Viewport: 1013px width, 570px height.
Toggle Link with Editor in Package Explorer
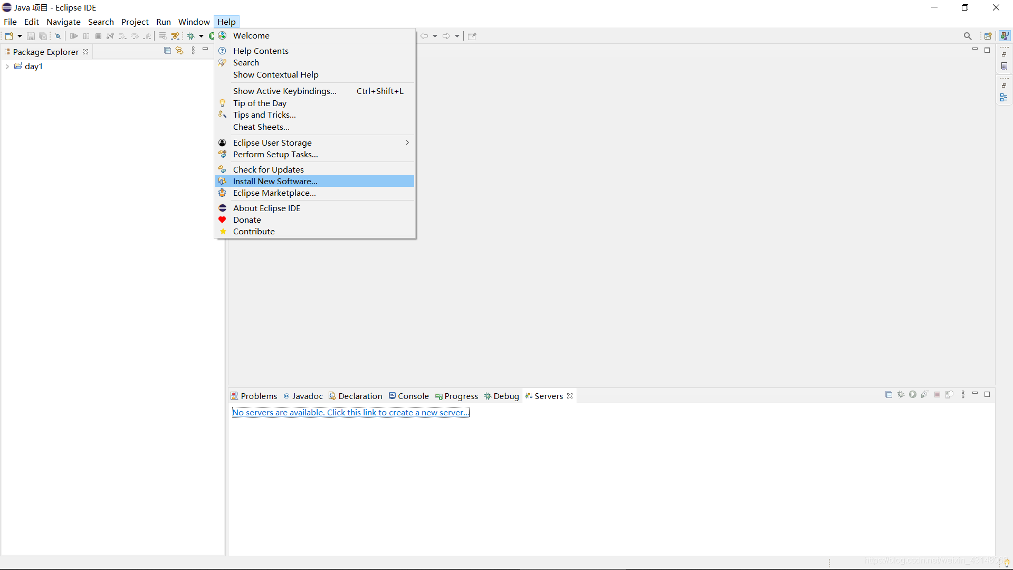click(x=179, y=51)
